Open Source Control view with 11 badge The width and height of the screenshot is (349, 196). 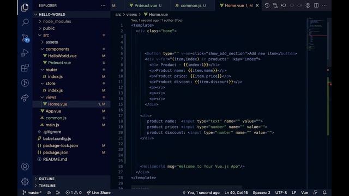click(25, 38)
